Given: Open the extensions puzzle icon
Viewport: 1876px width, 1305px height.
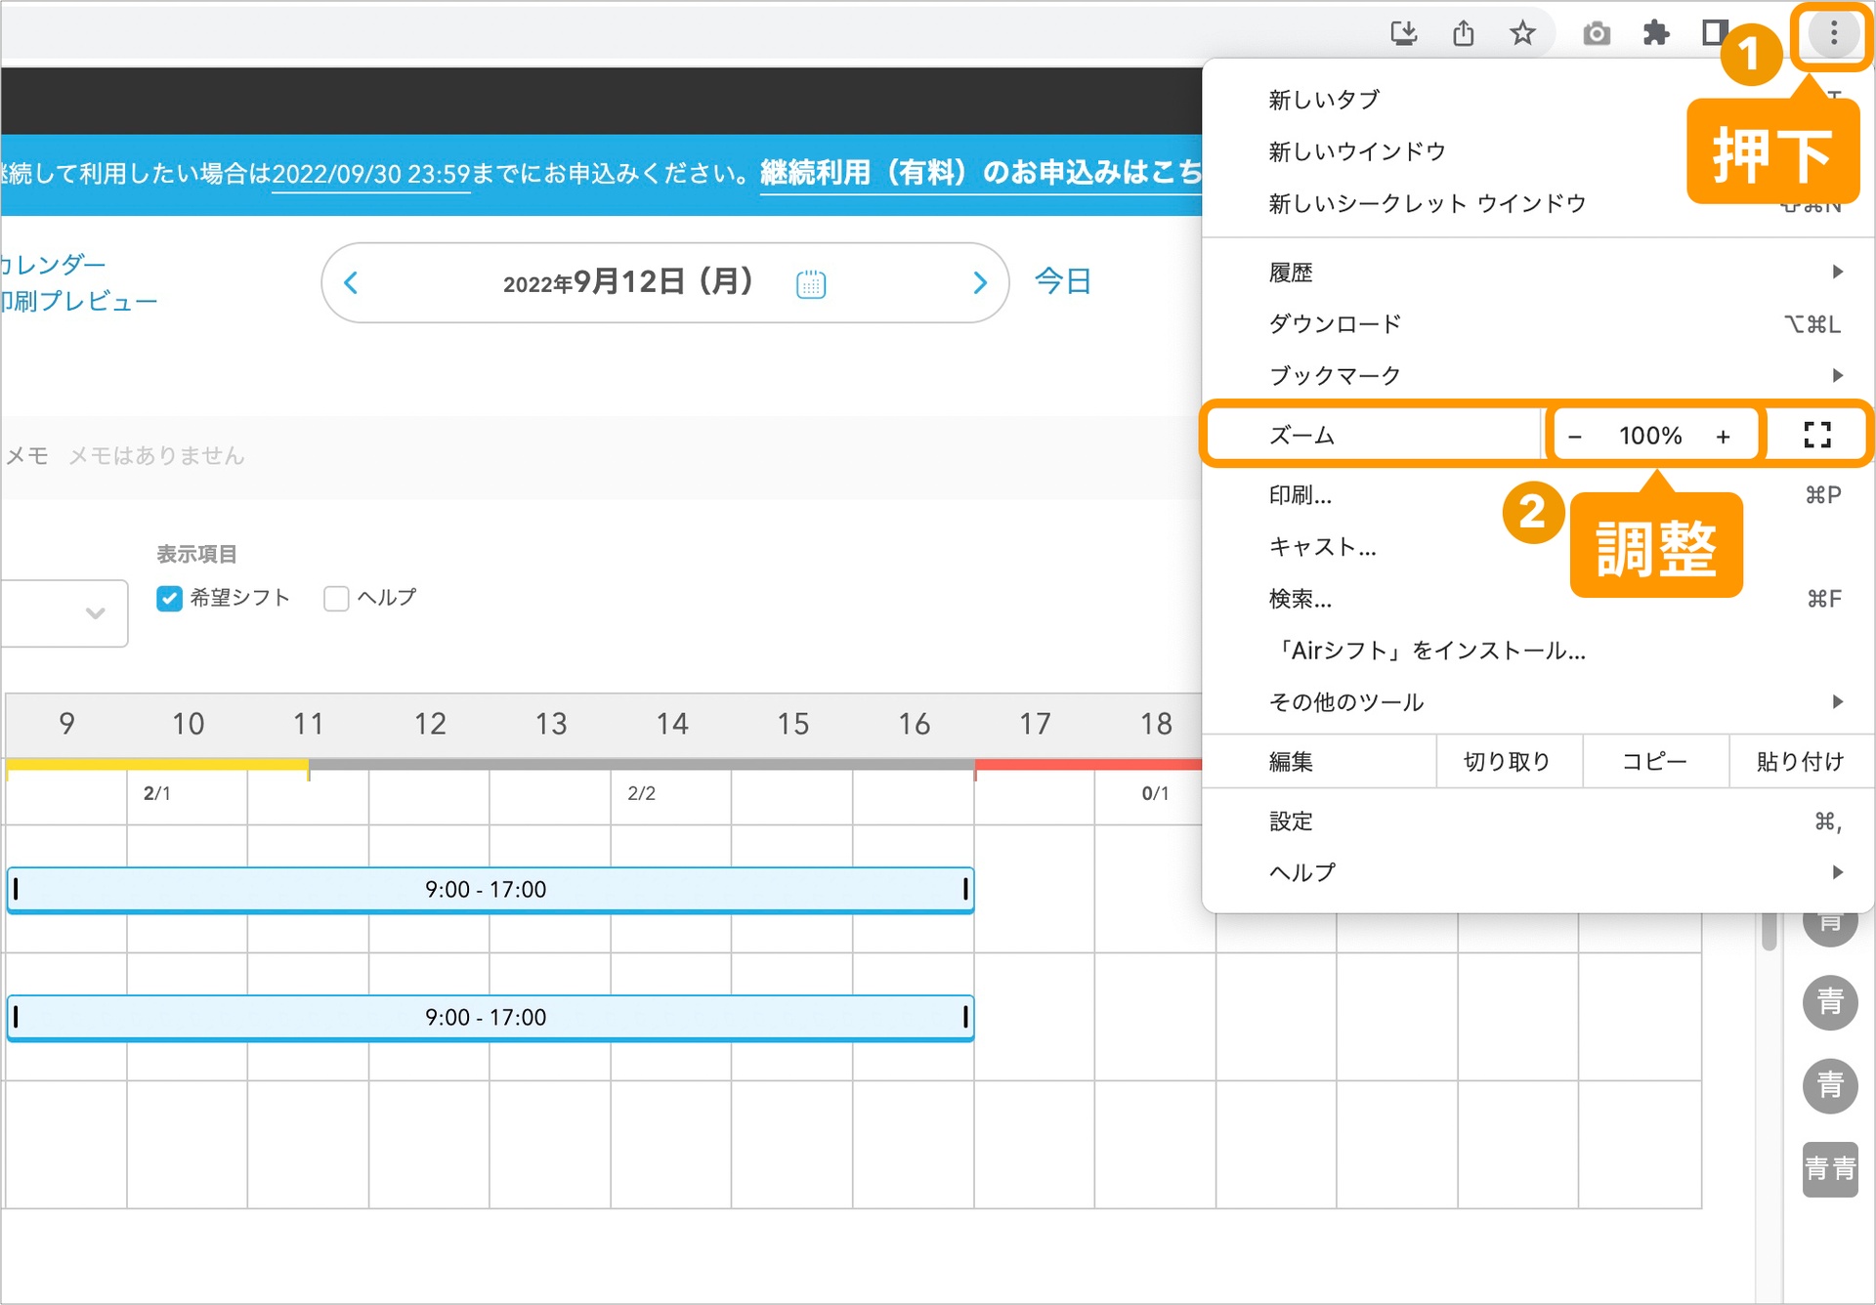Looking at the screenshot, I should pos(1655,34).
